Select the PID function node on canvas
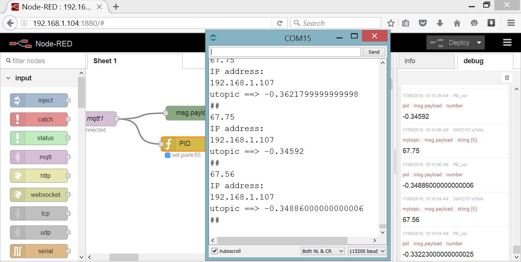Screen dimensions: 521x262 pyautogui.click(x=183, y=144)
